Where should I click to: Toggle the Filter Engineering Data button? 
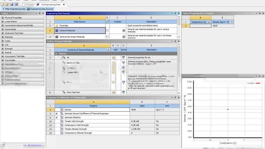click(x=14, y=9)
